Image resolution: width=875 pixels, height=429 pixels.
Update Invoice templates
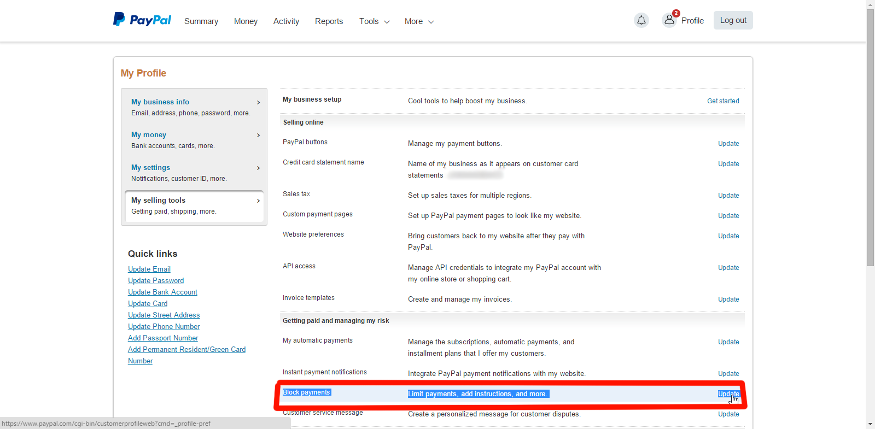[x=728, y=299]
